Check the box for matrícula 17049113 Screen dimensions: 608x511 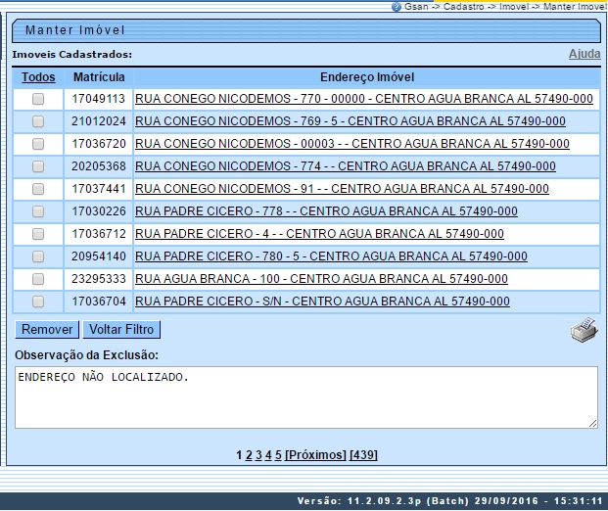pos(38,99)
